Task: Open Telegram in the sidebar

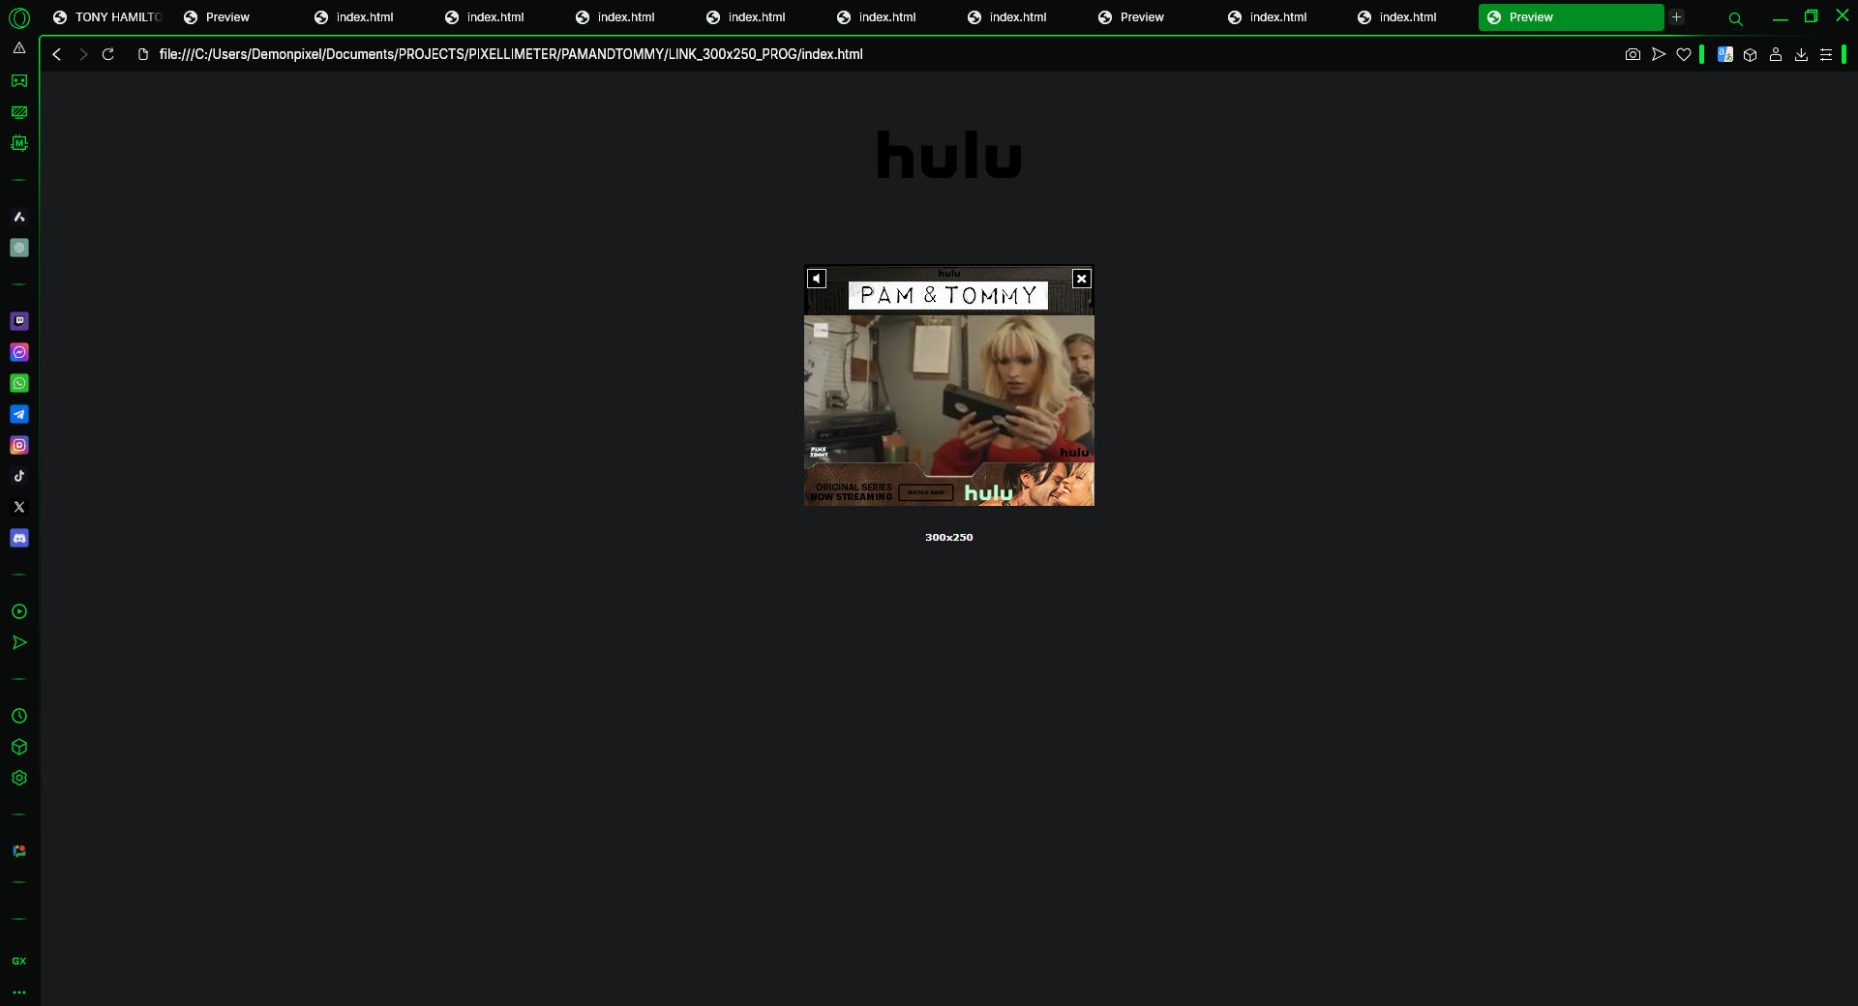Action: pyautogui.click(x=19, y=414)
